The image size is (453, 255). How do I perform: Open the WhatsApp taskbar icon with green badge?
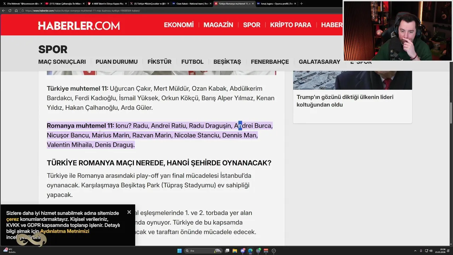(258, 251)
